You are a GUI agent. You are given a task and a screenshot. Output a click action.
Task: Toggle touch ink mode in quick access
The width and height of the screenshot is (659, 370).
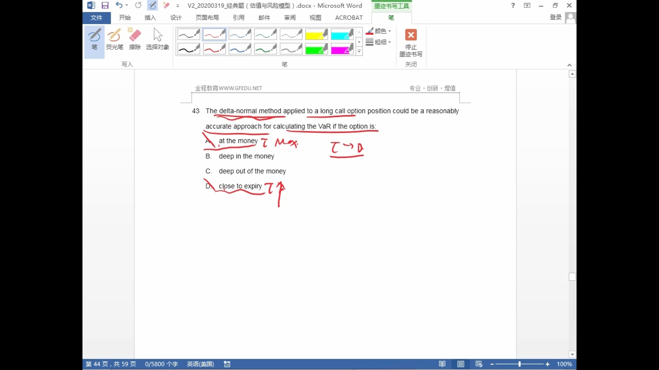pos(152,5)
